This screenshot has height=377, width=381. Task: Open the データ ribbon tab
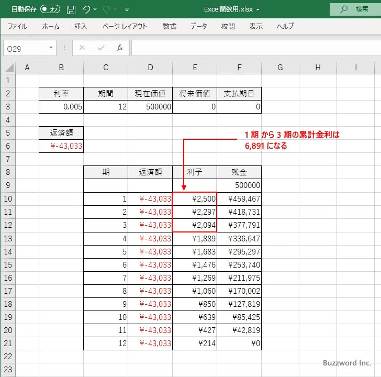tap(198, 26)
